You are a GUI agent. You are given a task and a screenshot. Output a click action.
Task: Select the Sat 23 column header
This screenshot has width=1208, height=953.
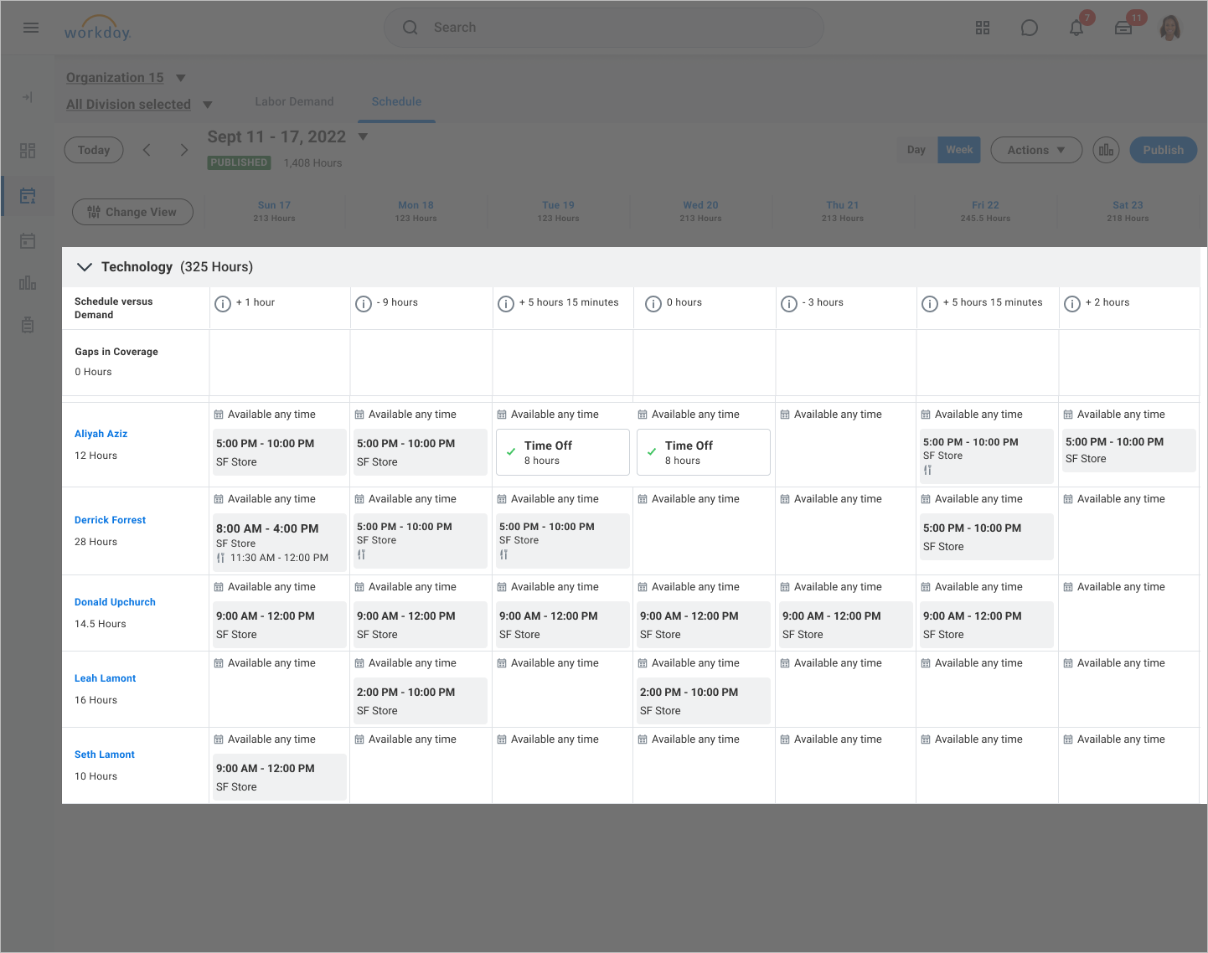(x=1128, y=211)
